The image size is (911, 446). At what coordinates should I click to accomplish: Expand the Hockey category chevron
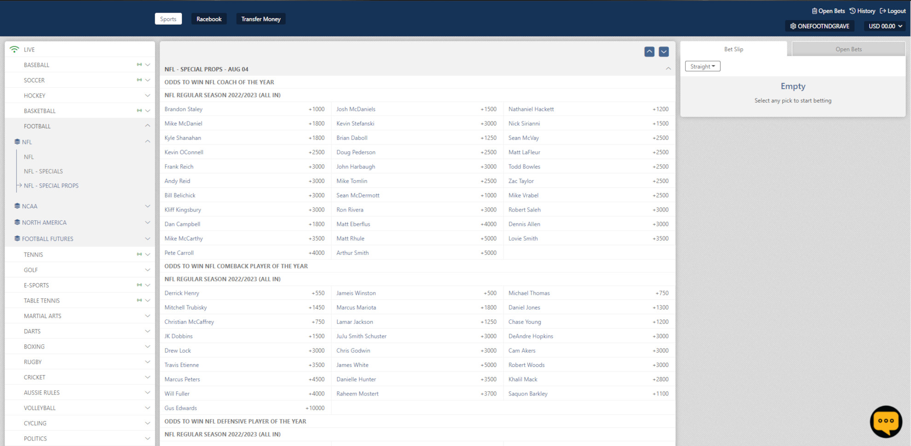click(x=148, y=96)
